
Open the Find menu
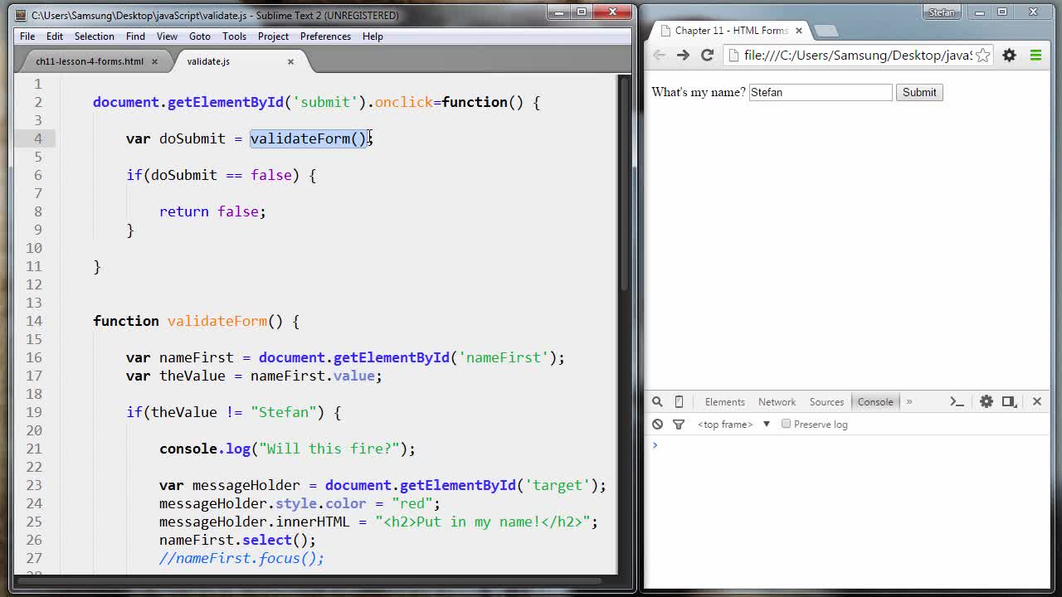135,36
